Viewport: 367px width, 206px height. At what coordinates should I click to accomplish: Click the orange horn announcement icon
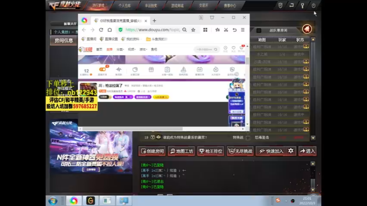(x=307, y=29)
